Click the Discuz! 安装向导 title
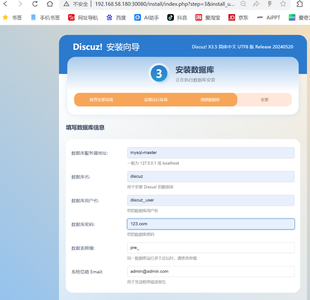310x300 pixels. (x=106, y=47)
